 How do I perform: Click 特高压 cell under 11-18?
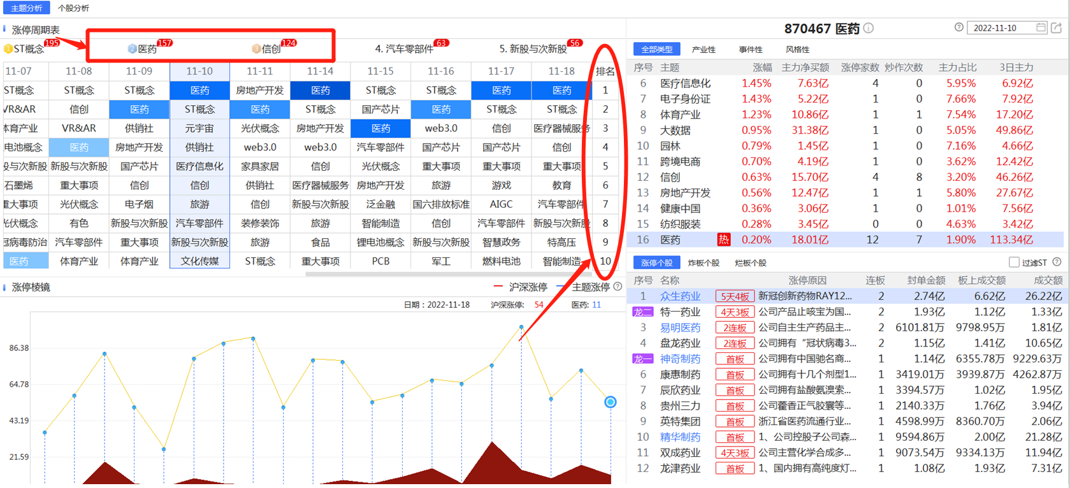coord(561,242)
